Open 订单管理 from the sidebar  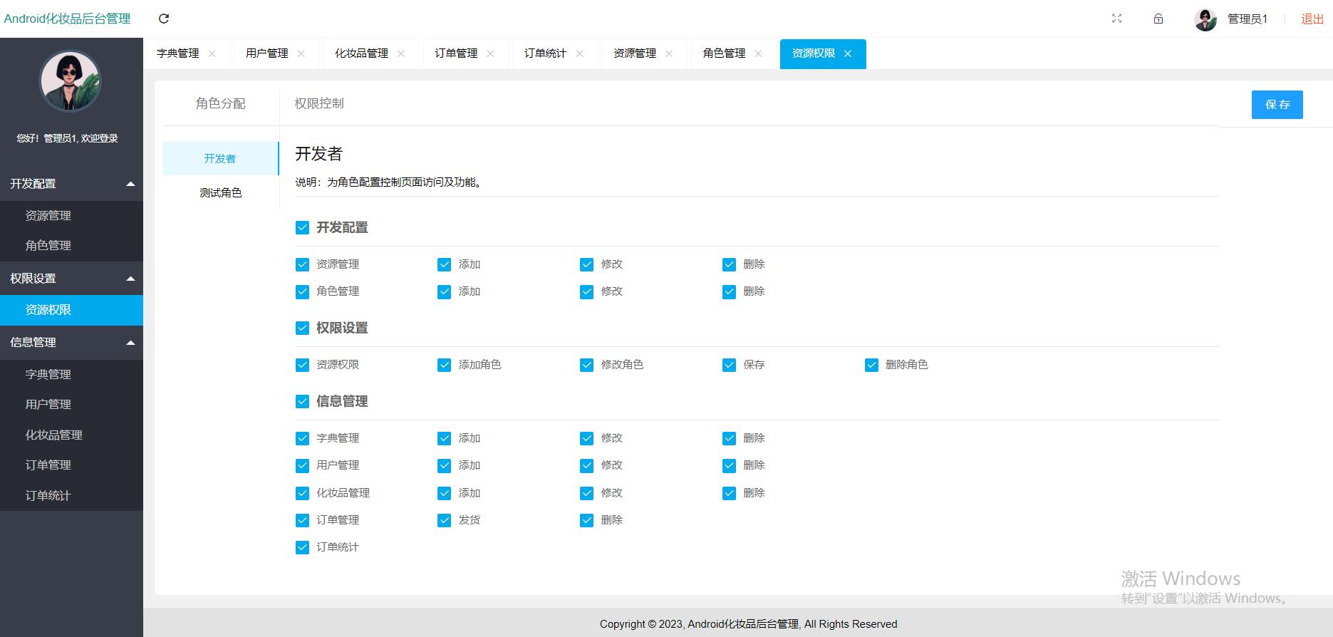click(x=48, y=465)
